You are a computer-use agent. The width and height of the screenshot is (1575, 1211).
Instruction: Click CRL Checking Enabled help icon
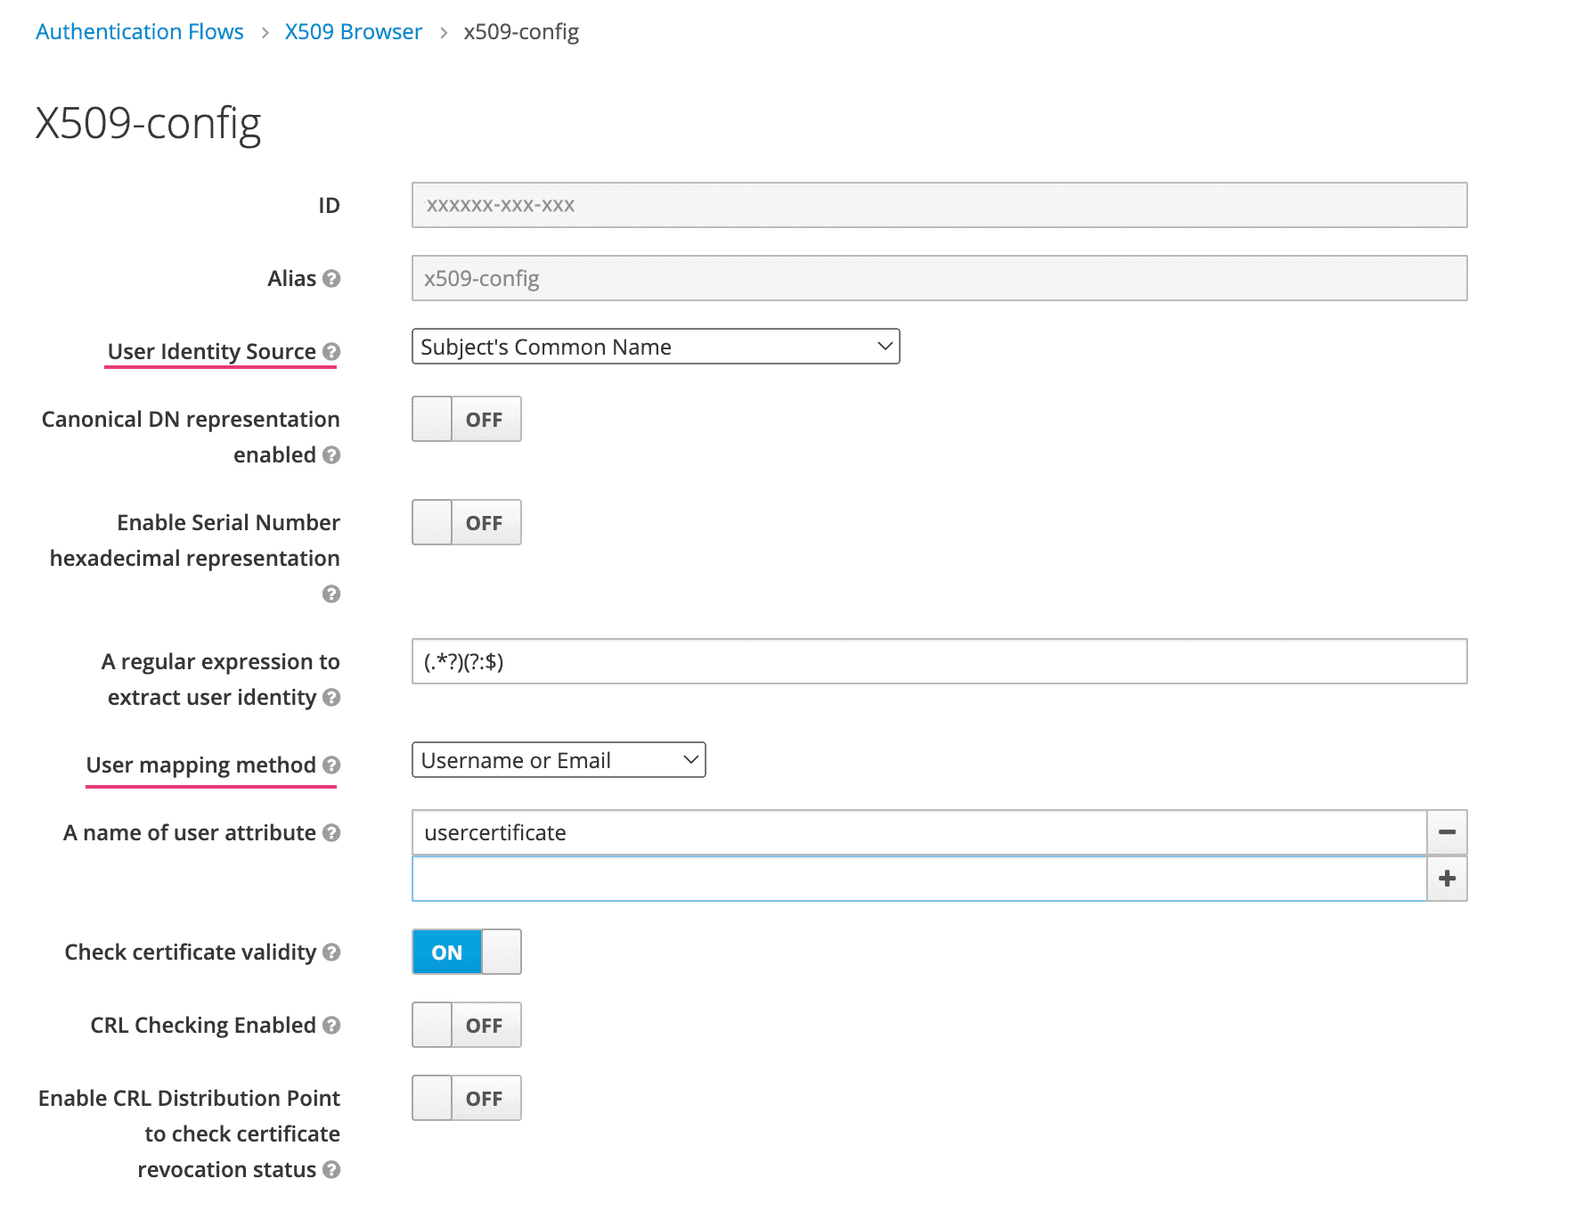coord(331,1026)
